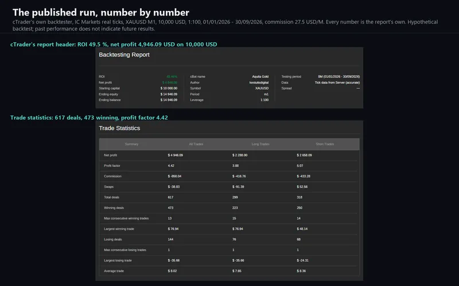This screenshot has width=459, height=286.
Task: Click the Long Trades profit factor 3.88
Action: click(x=235, y=166)
